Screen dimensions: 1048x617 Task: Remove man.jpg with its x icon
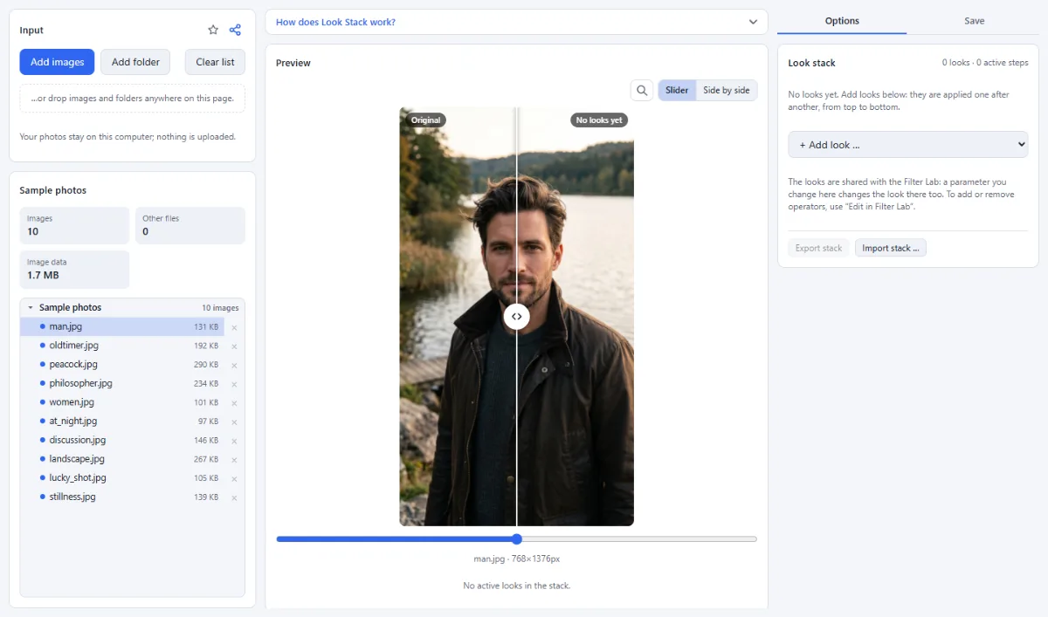234,327
